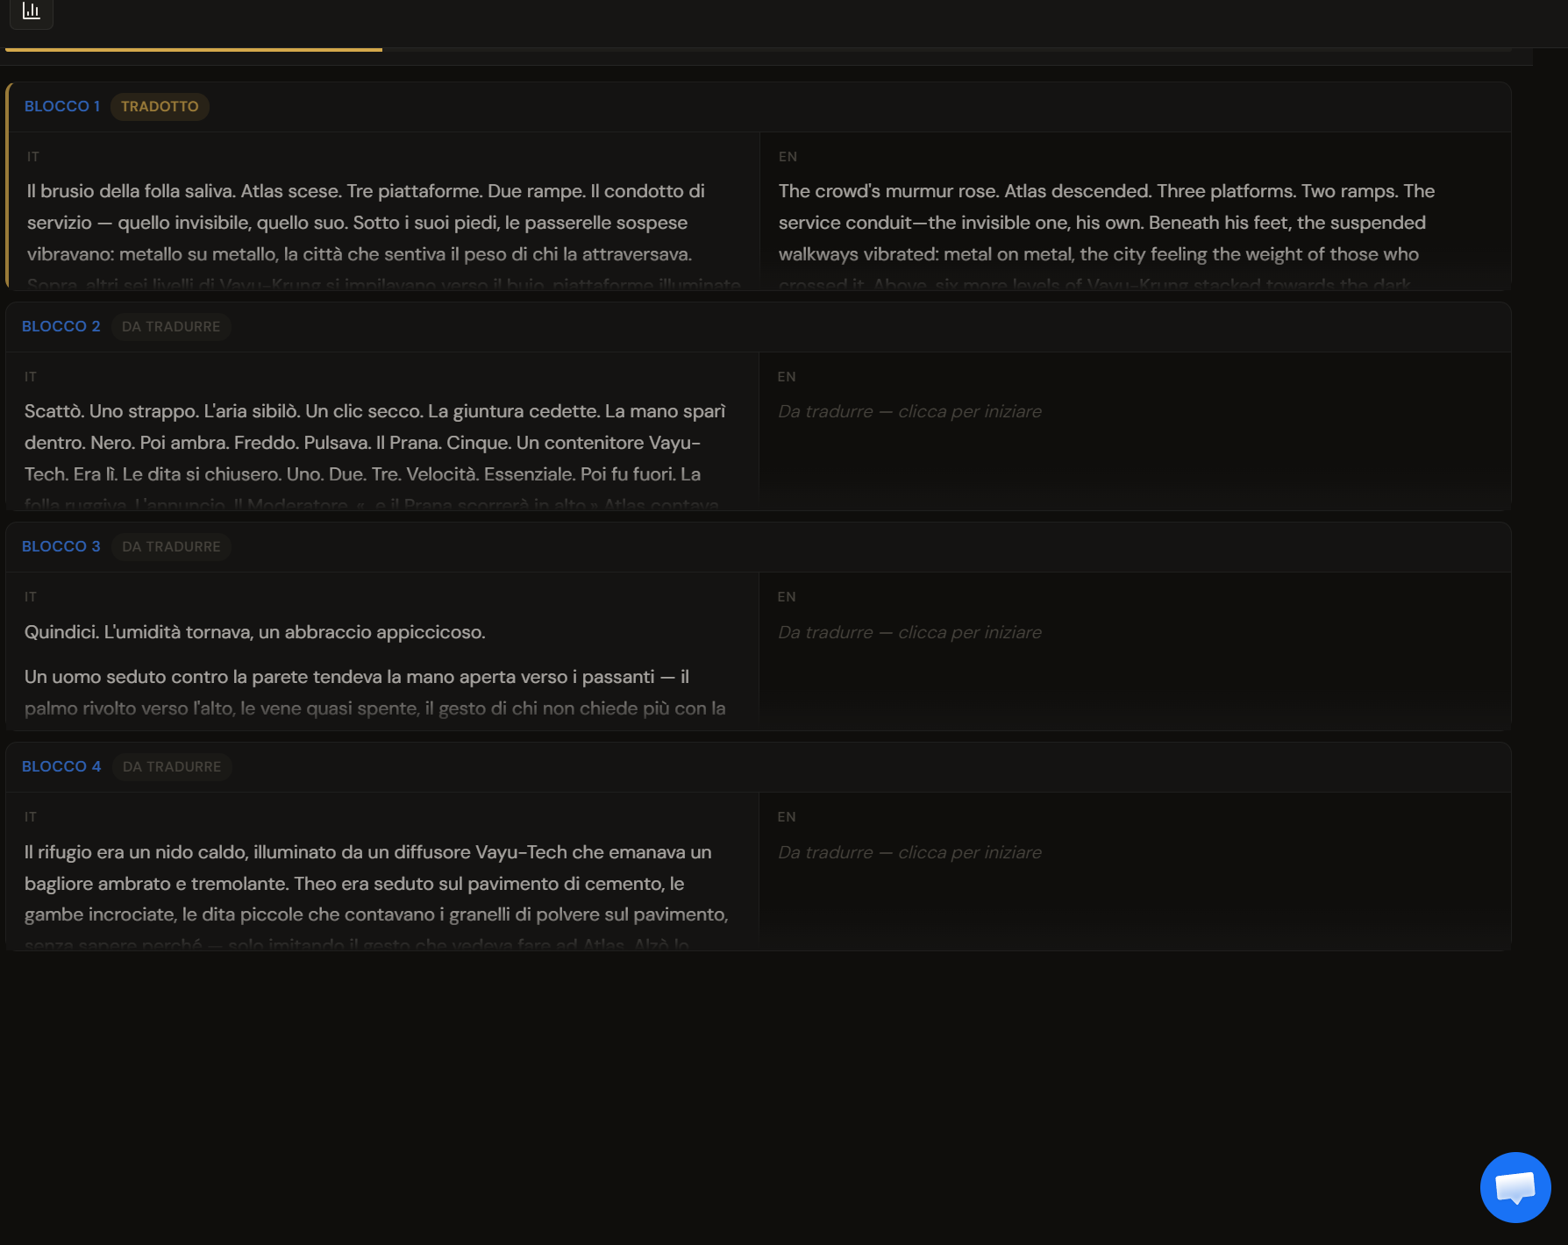This screenshot has height=1245, width=1568.
Task: Click DA TRADURRE badge of Blocco 2
Action: coord(171,327)
